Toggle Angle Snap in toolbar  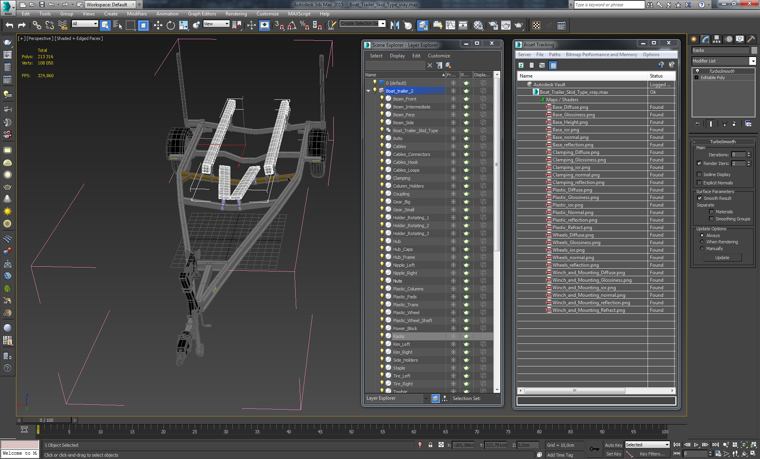pyautogui.click(x=292, y=25)
